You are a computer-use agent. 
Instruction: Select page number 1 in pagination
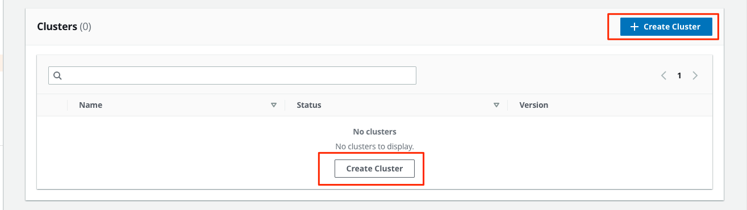[679, 75]
